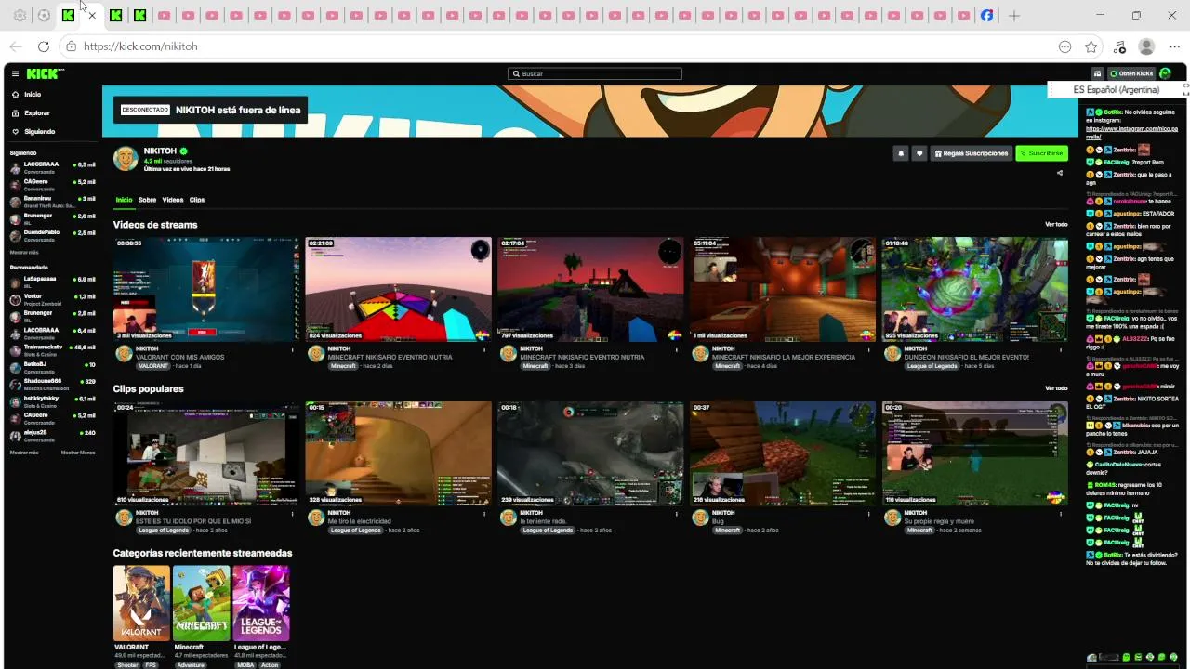1190x669 pixels.
Task: Open Vector recommended channel
Action: point(52,299)
